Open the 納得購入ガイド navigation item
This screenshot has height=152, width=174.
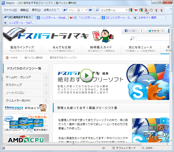pos(101,49)
